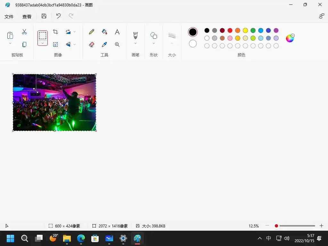
Task: Show hidden system tray icons
Action: [259, 238]
